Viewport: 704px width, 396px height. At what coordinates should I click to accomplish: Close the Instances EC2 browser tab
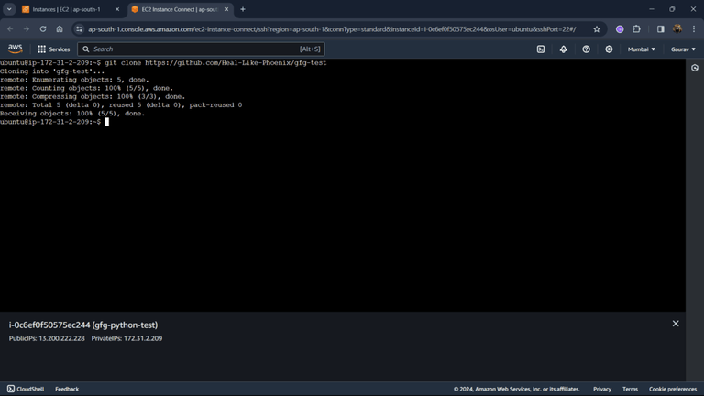click(x=117, y=9)
